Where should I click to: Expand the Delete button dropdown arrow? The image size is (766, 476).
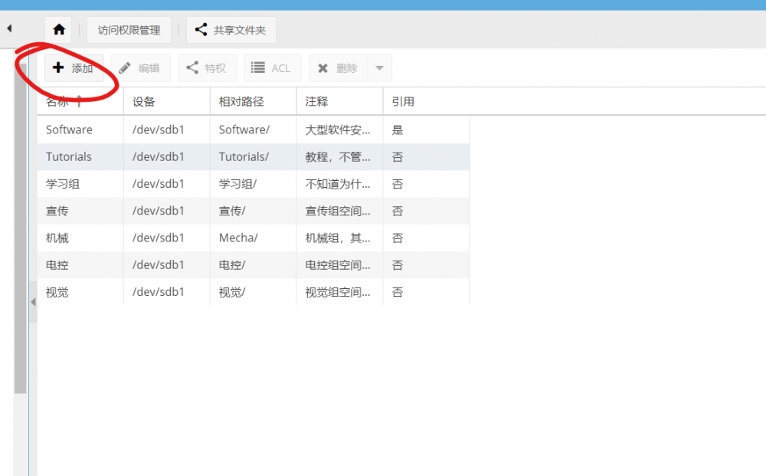[x=379, y=68]
